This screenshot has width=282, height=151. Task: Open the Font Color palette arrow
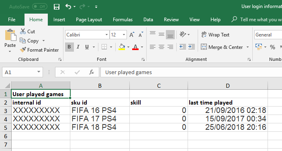pos(142,47)
